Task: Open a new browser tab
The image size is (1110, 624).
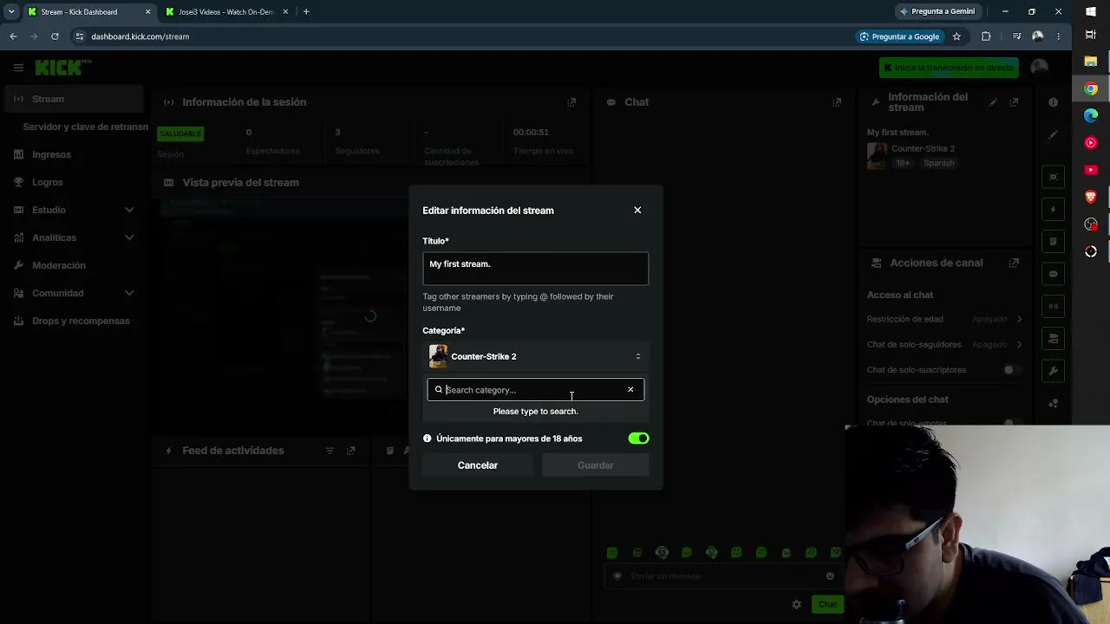Action: coord(306,12)
